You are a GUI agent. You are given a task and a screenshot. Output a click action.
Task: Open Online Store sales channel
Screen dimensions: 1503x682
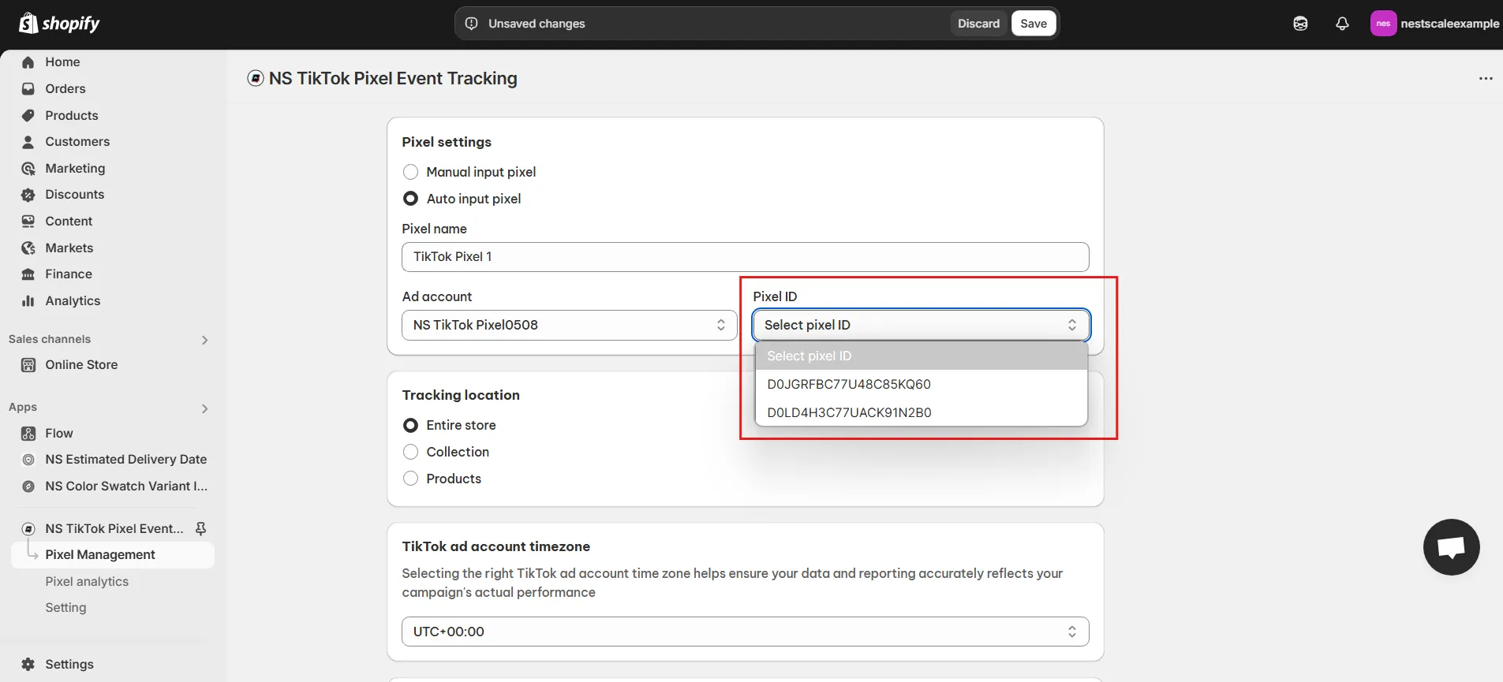click(x=81, y=365)
